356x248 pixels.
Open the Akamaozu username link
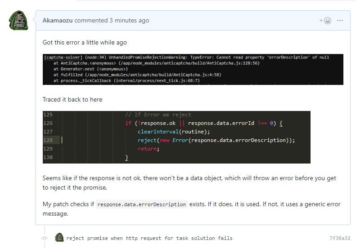[58, 20]
